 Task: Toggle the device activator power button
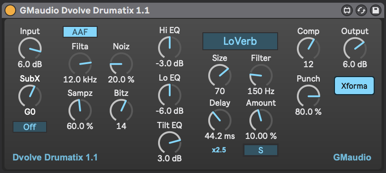pyautogui.click(x=10, y=11)
